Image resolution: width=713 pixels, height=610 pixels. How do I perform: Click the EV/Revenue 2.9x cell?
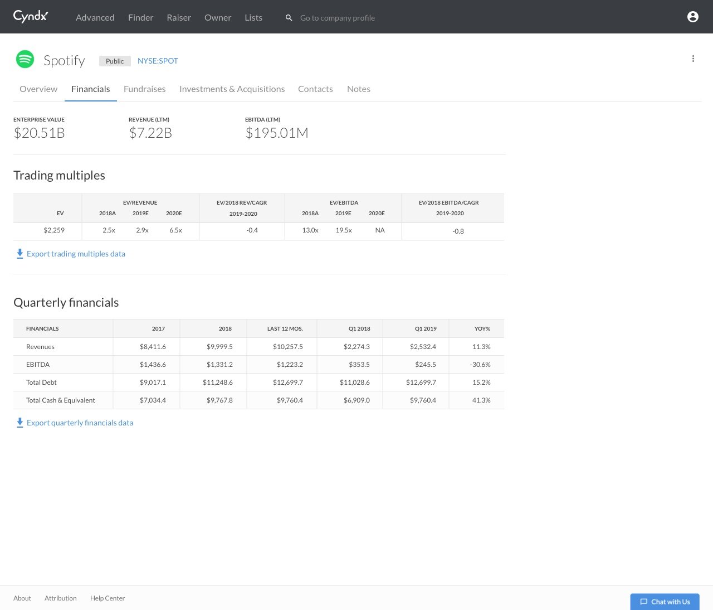(142, 230)
